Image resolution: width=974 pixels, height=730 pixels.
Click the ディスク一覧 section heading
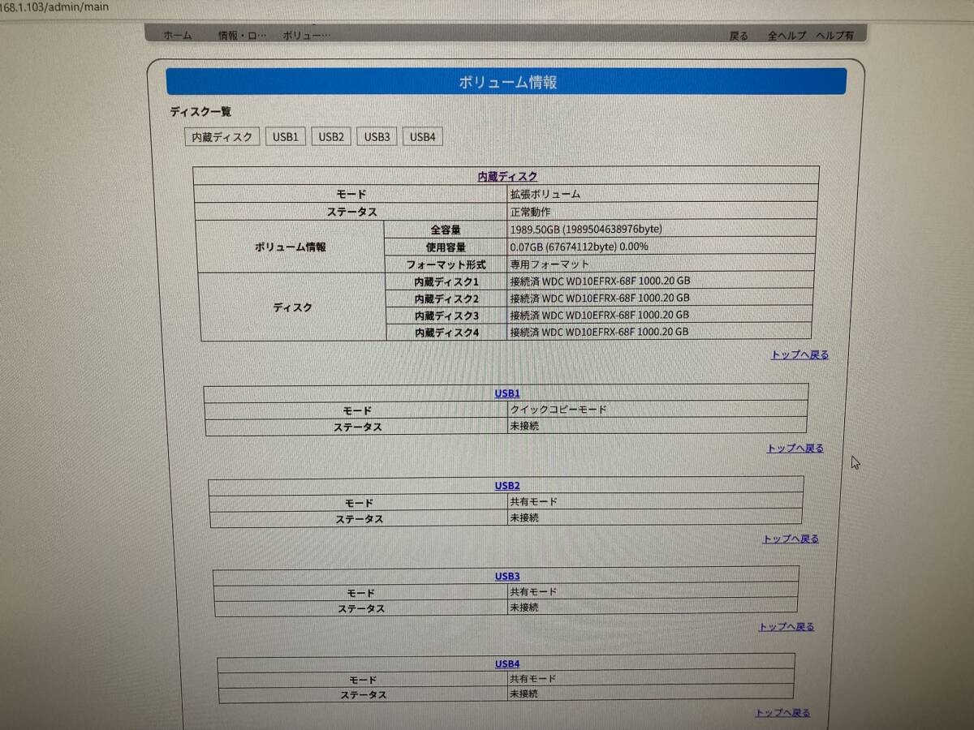pyautogui.click(x=200, y=112)
